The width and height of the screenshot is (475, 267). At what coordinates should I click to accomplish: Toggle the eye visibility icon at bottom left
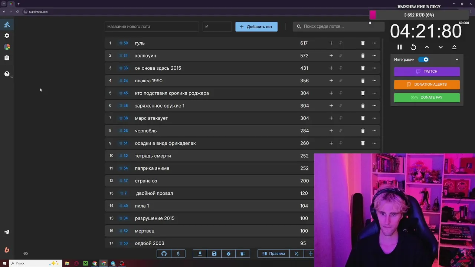(x=26, y=254)
